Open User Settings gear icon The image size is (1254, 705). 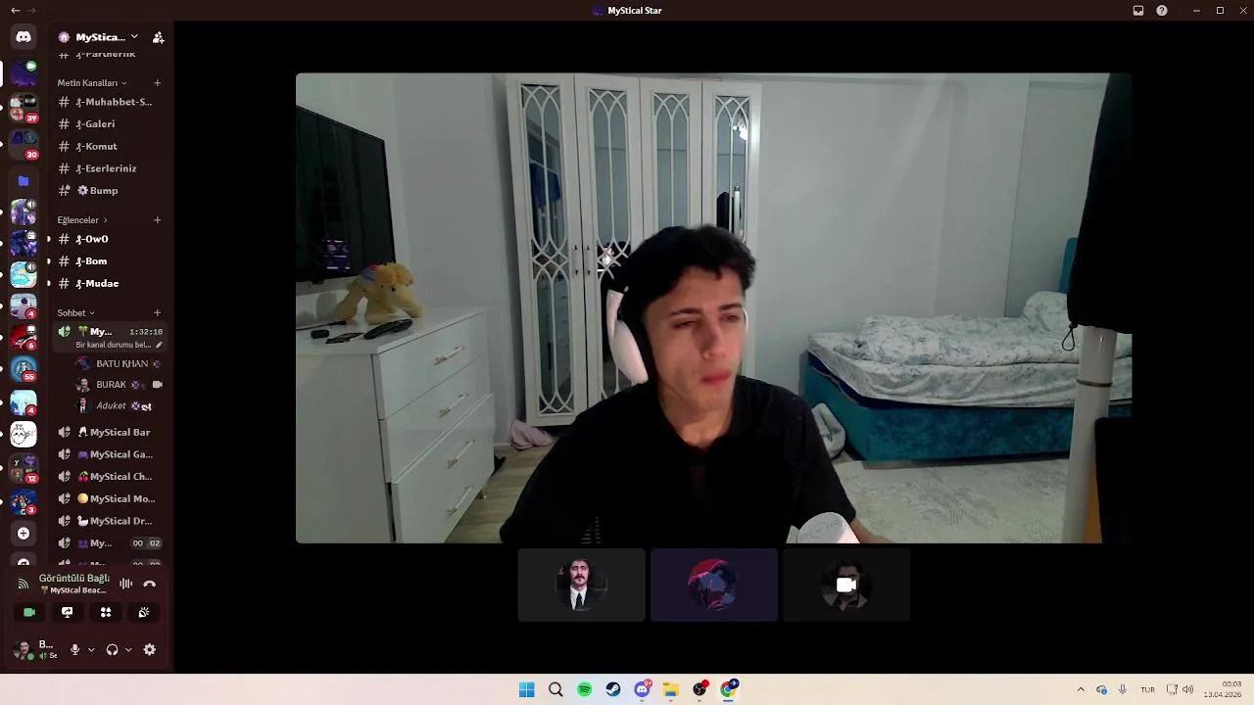coord(150,649)
